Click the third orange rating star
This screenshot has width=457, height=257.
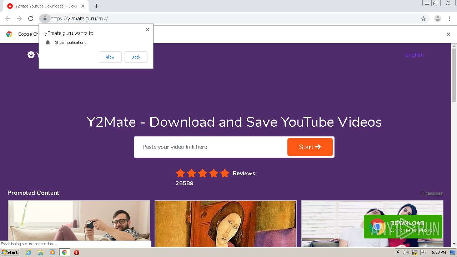(x=202, y=173)
